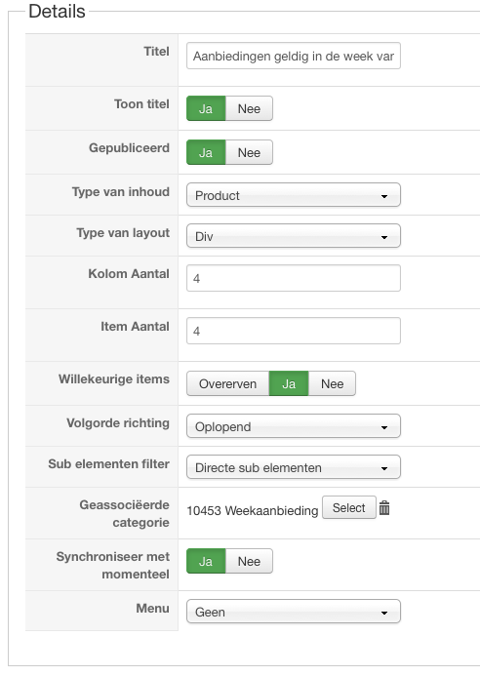Set Gepubliceerd to Nee
This screenshot has height=676, width=480.
pyautogui.click(x=249, y=152)
